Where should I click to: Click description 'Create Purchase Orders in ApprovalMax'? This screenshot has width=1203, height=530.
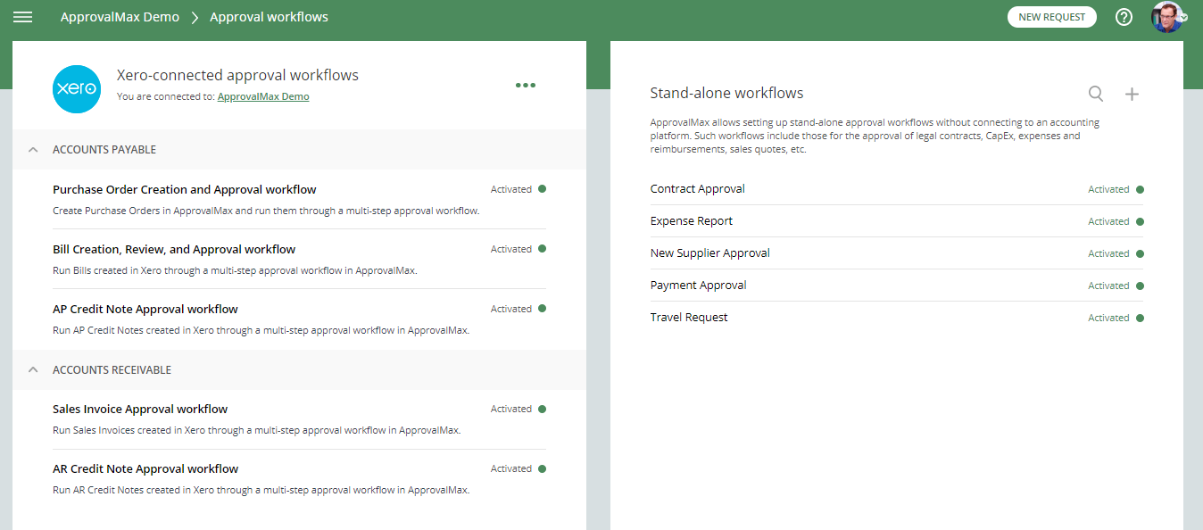click(266, 211)
